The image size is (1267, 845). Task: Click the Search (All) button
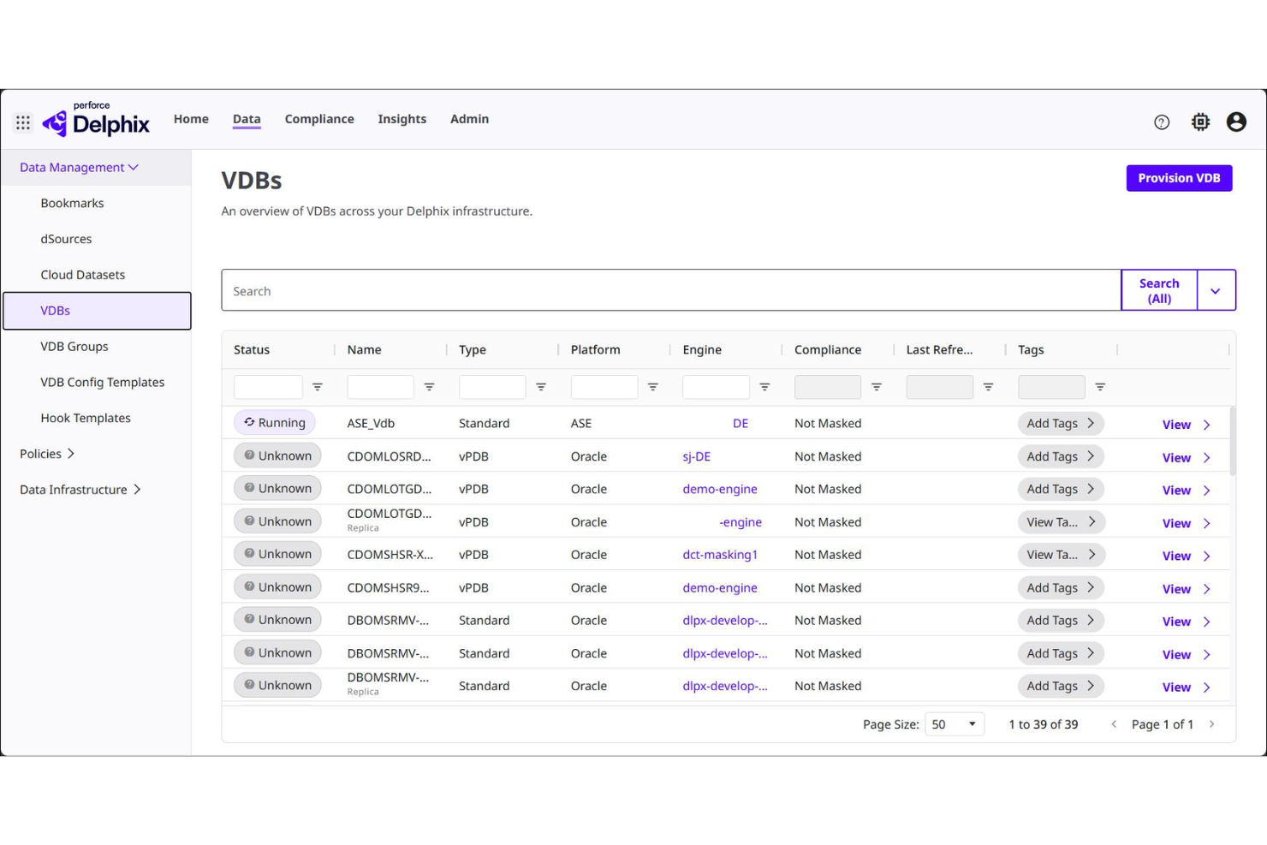pyautogui.click(x=1159, y=291)
